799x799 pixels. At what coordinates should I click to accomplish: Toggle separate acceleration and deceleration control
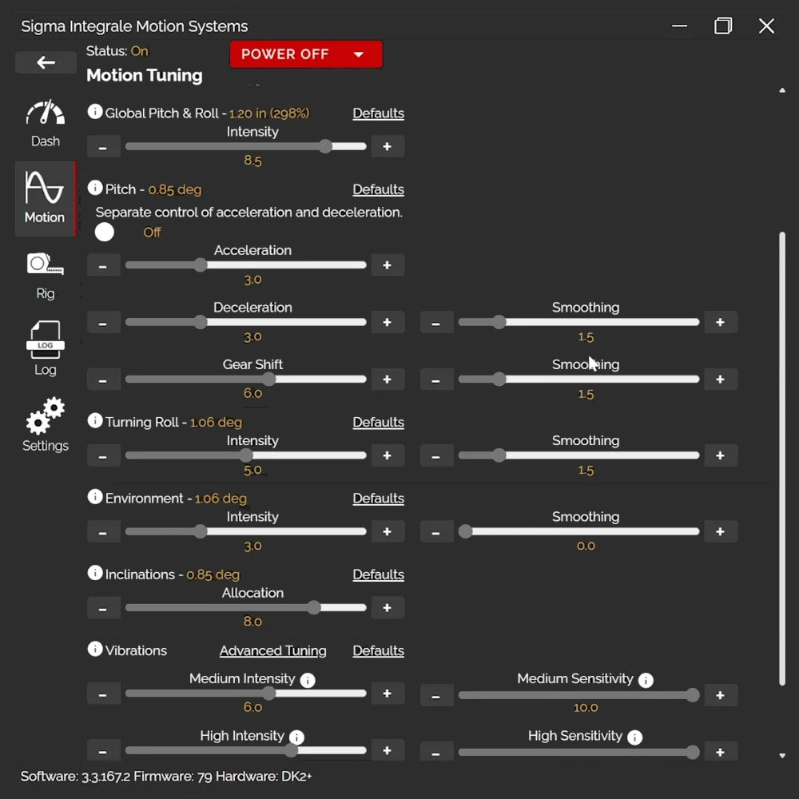point(105,232)
